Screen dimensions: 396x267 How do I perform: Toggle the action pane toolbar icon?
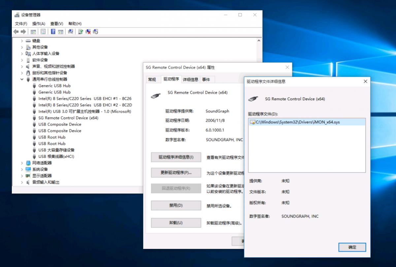tap(60, 32)
